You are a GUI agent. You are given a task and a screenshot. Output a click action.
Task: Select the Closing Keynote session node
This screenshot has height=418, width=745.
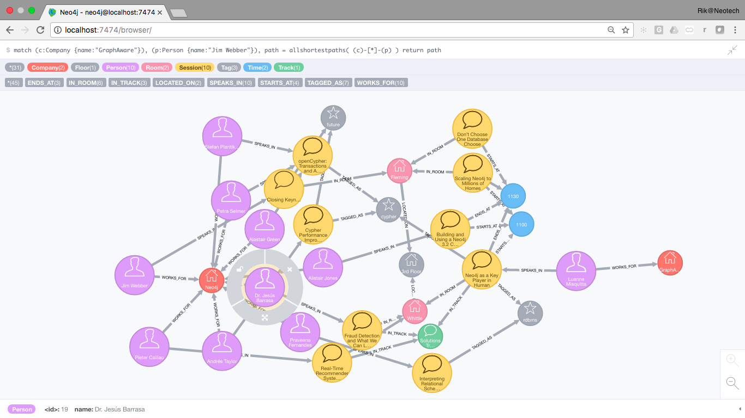(284, 189)
